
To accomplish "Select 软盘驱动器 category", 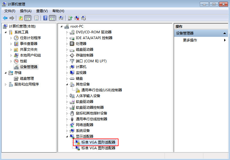I will tap(85, 101).
